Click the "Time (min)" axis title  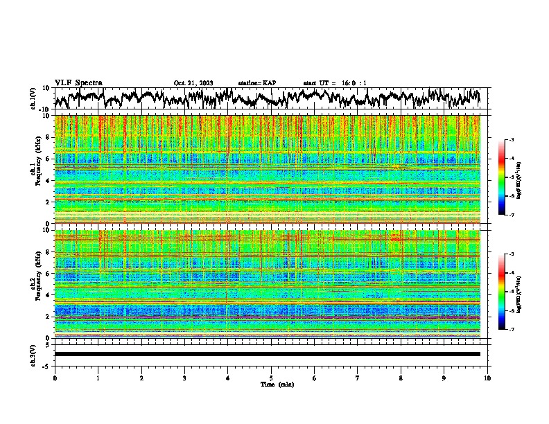(277, 385)
